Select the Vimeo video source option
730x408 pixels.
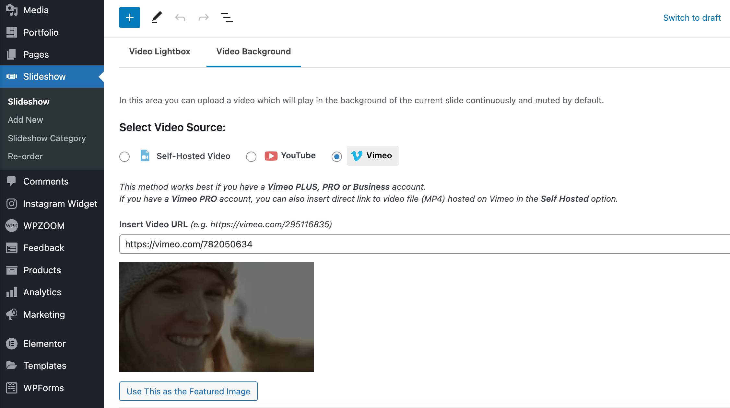(x=336, y=156)
